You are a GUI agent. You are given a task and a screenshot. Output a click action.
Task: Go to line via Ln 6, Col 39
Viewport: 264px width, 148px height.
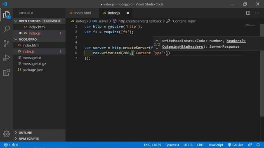click(x=152, y=145)
